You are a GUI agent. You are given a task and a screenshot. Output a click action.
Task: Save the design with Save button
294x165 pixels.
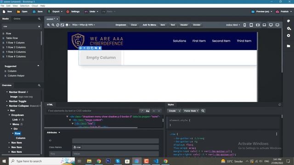pos(38,11)
